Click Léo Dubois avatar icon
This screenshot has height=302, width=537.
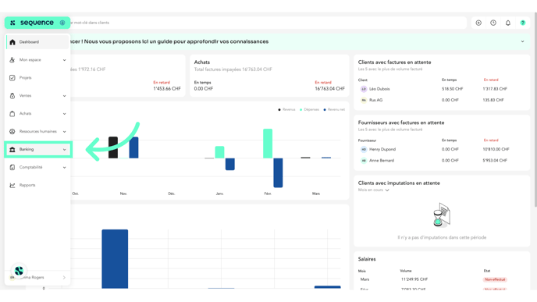[364, 89]
